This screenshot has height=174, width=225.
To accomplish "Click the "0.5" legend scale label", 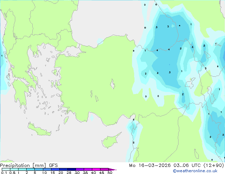I will click(x=12, y=173).
